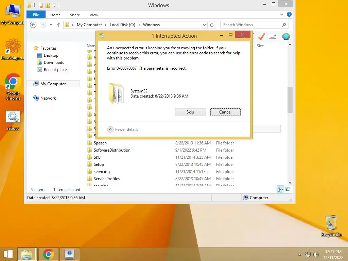348x261 pixels.
Task: Open the Customize Quick Access Toolbar dropdown
Action: point(54,5)
